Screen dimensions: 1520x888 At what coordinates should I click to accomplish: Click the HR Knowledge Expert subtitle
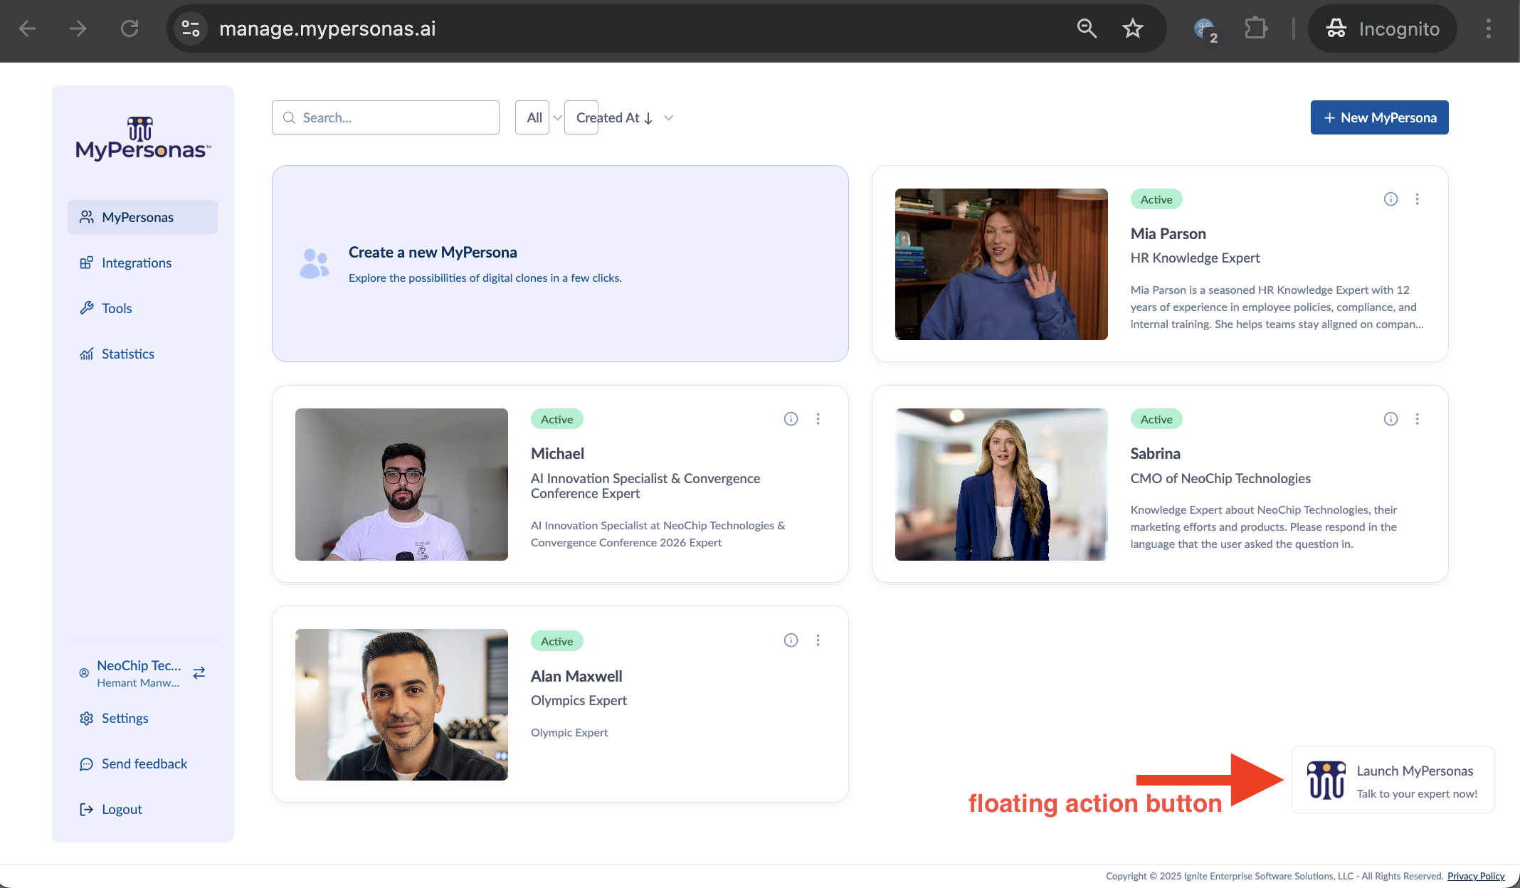coord(1196,258)
